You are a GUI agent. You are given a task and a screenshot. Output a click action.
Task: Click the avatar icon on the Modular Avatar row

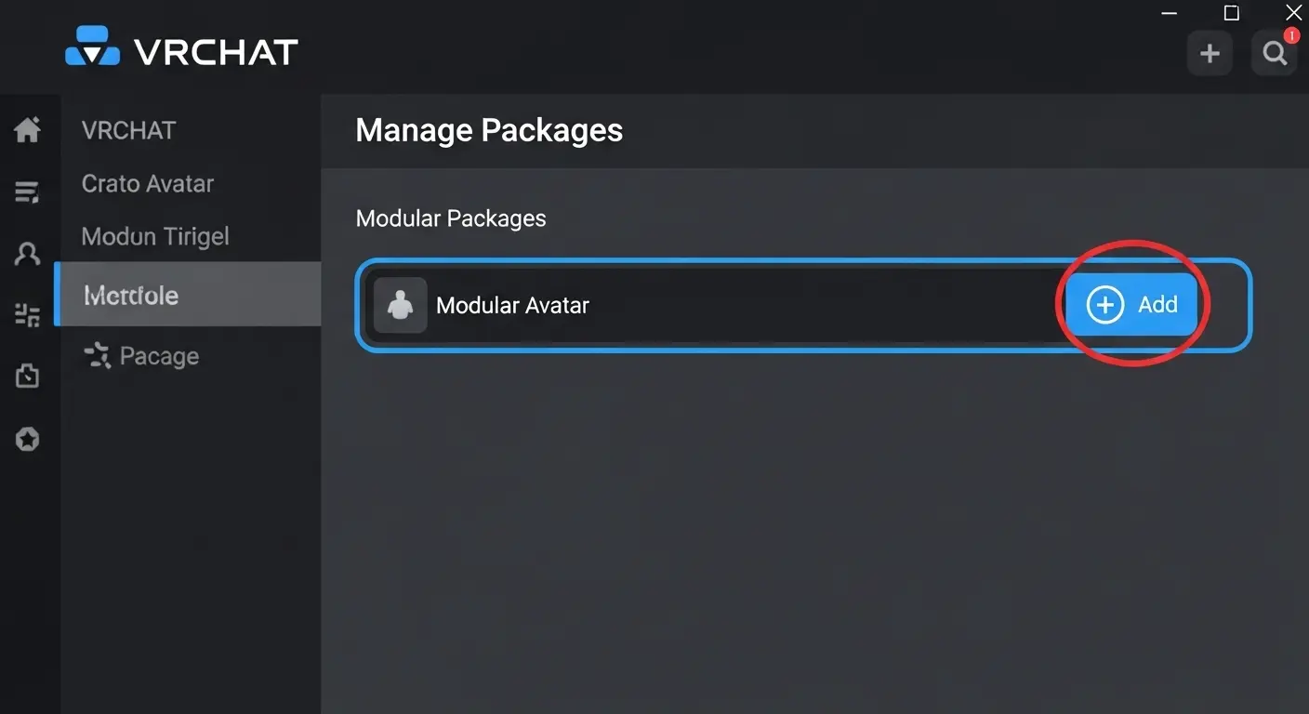click(x=400, y=304)
